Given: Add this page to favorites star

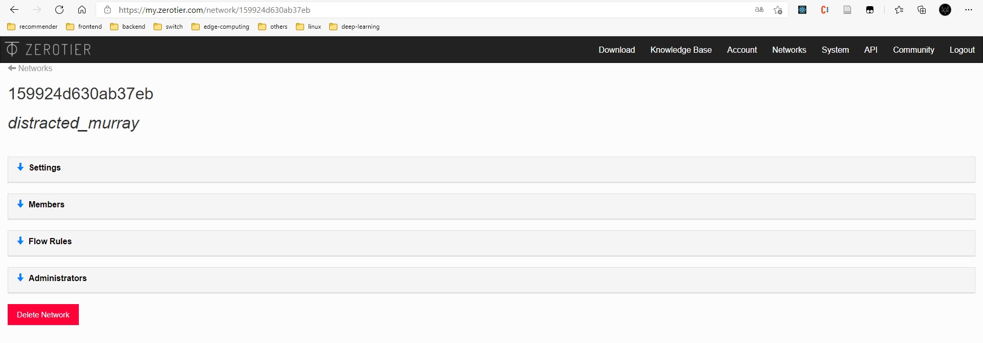Looking at the screenshot, I should tap(778, 10).
